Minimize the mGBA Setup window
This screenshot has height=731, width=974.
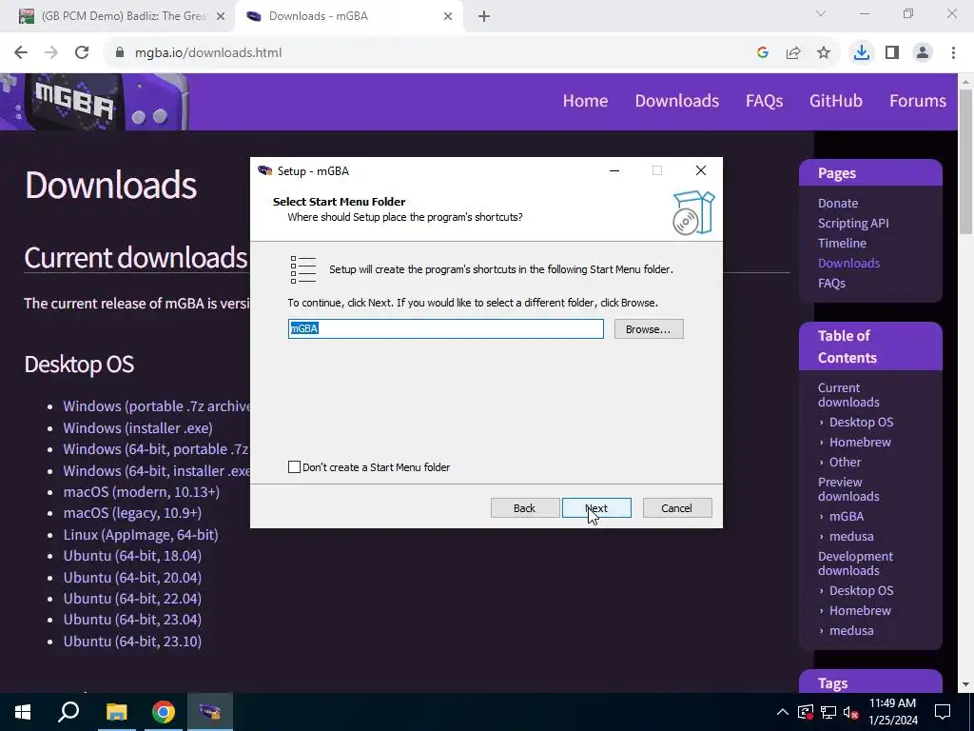coord(614,170)
